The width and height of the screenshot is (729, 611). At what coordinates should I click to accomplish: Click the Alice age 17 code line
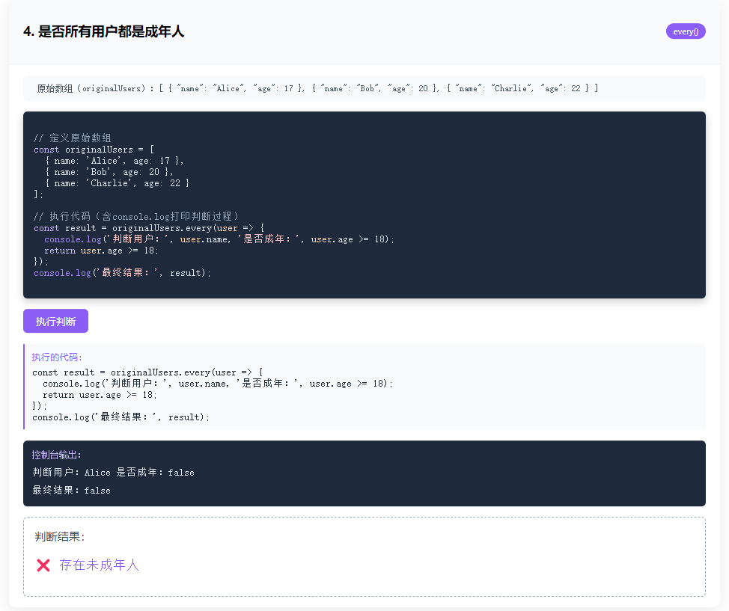(x=115, y=161)
